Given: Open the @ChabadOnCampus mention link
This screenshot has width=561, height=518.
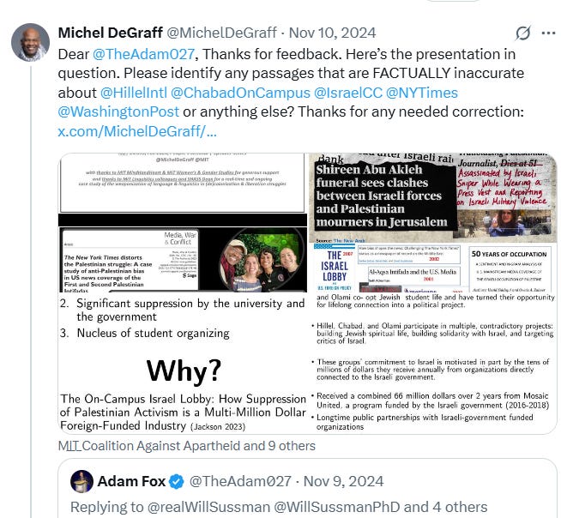Looking at the screenshot, I should [x=240, y=93].
